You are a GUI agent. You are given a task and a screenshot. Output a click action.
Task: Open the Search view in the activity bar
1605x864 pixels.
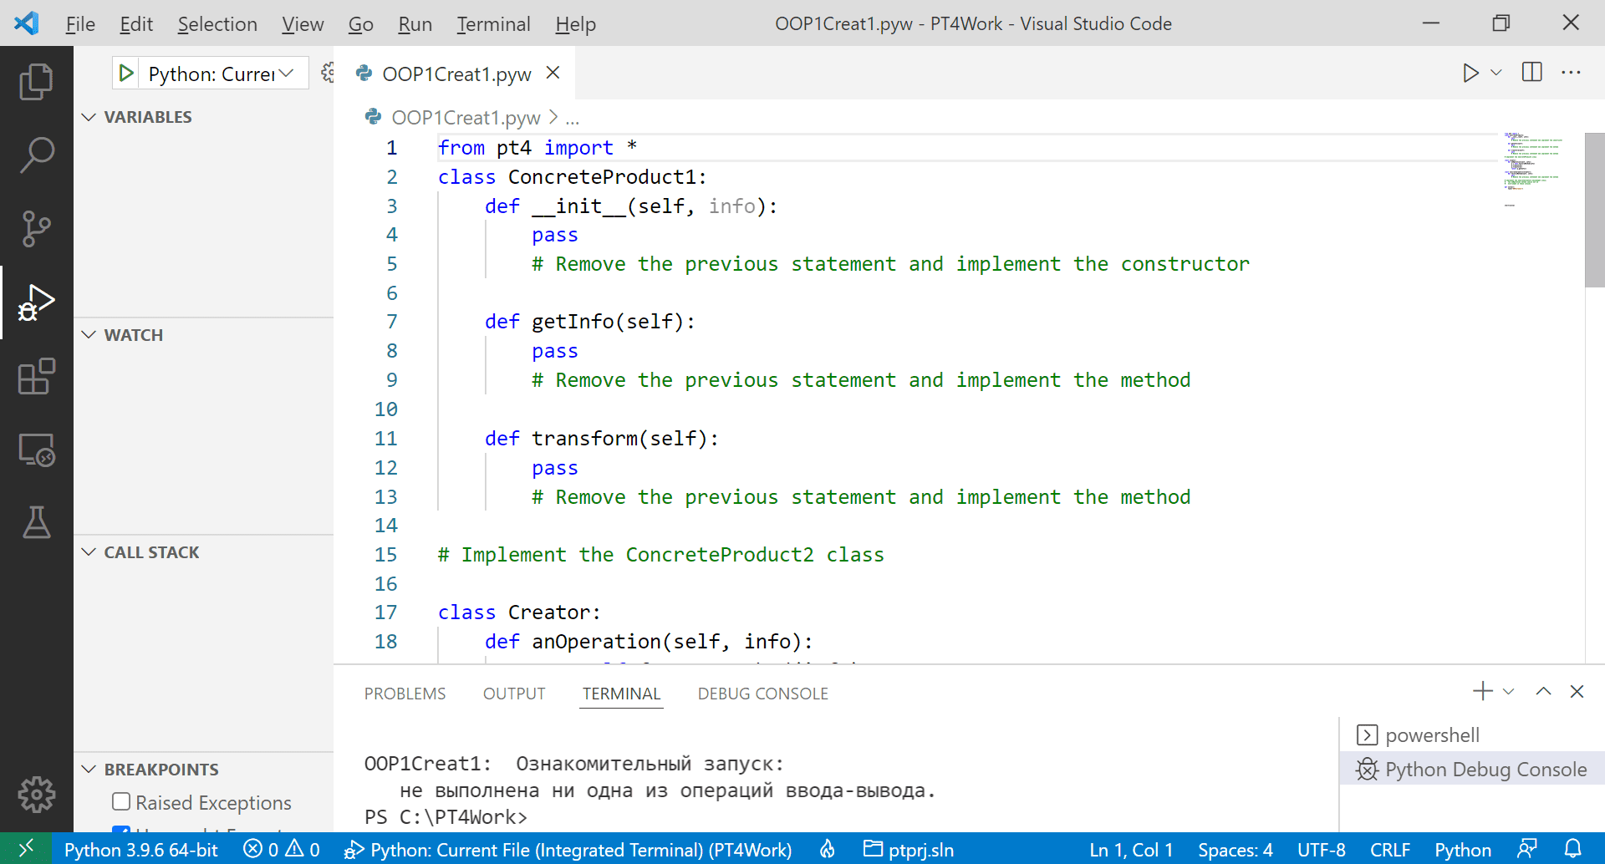[36, 155]
